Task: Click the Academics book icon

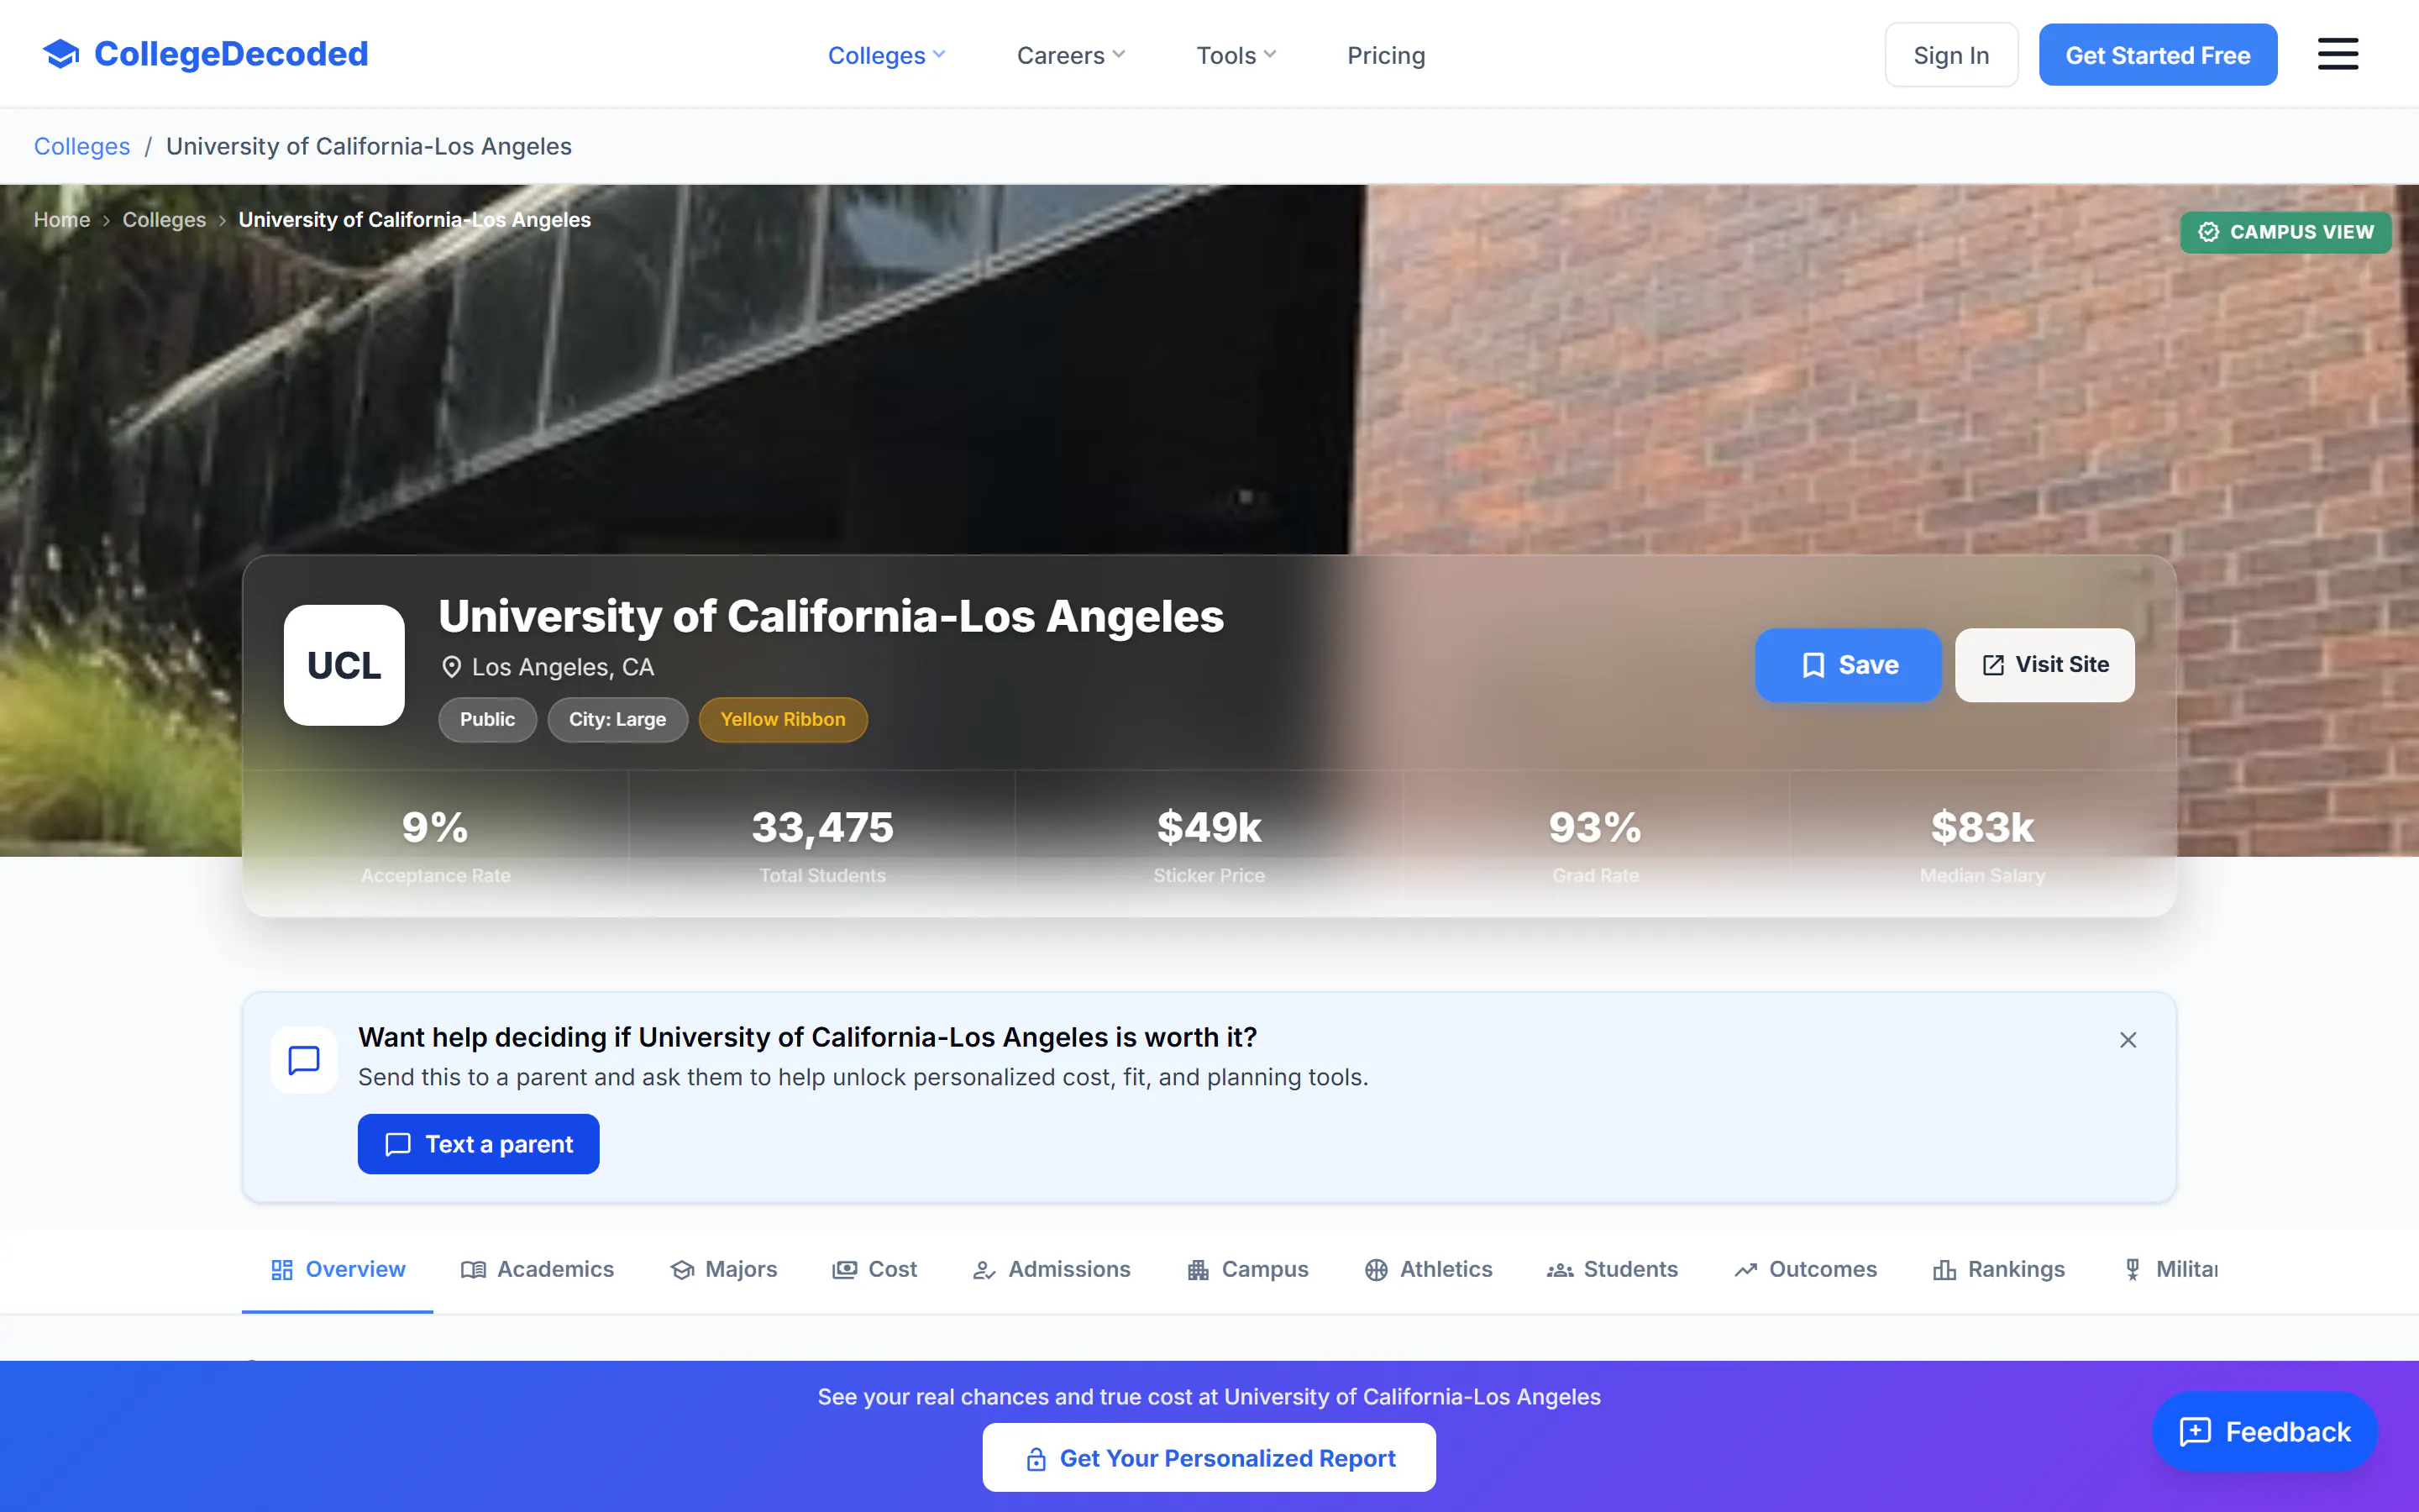Action: coord(473,1270)
